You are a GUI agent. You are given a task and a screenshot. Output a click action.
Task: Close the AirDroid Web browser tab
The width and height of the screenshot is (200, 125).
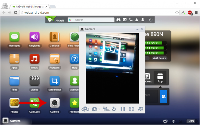pos(46,7)
